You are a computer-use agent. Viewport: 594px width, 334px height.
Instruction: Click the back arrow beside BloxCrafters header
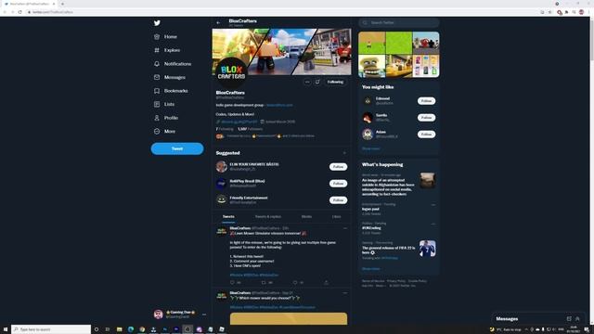click(x=218, y=22)
